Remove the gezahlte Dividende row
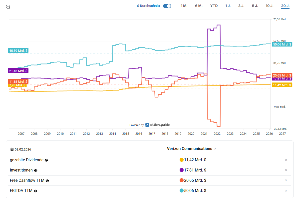The width and height of the screenshot is (299, 200). pyautogui.click(x=286, y=160)
